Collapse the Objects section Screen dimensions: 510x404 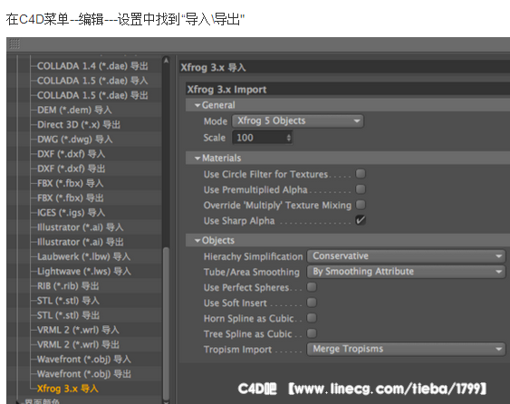click(x=197, y=241)
